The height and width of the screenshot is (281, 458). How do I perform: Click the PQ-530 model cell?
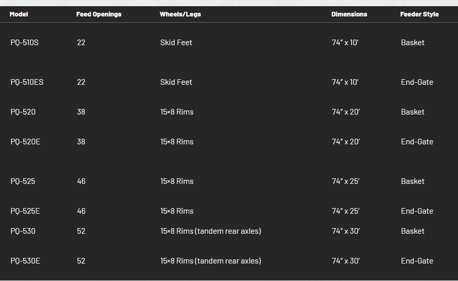click(x=23, y=231)
